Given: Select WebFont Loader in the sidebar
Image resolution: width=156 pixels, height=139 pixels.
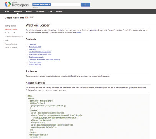Looking at the screenshot, I should [11, 29].
